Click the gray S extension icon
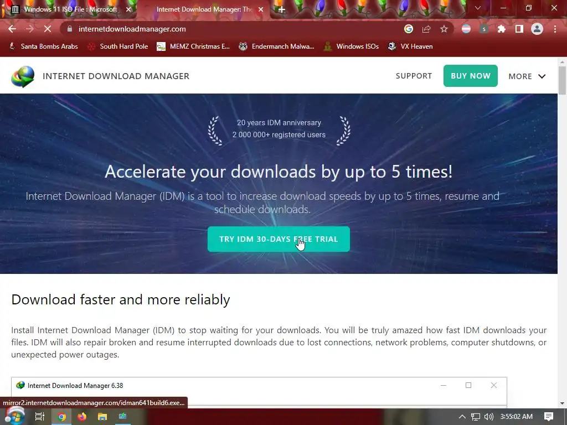 (x=484, y=29)
